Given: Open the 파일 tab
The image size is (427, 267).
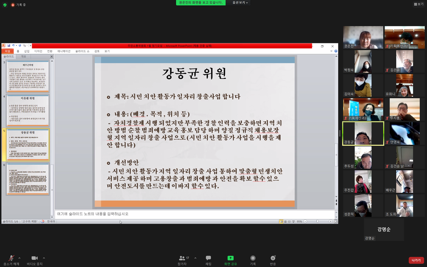Looking at the screenshot, I should [x=8, y=51].
